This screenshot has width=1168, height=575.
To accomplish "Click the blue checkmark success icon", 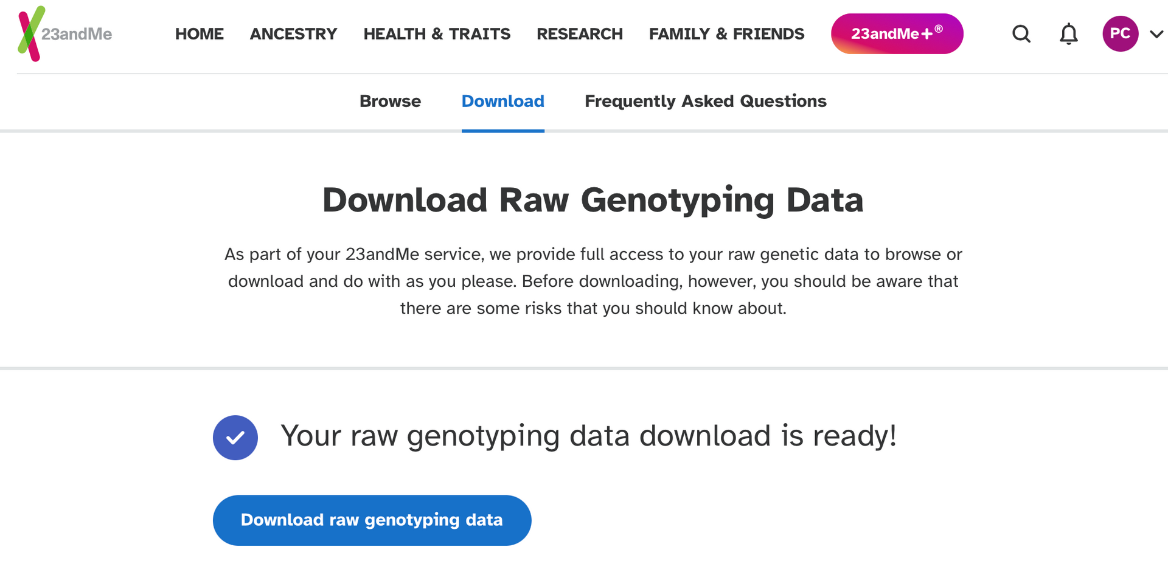I will [235, 437].
